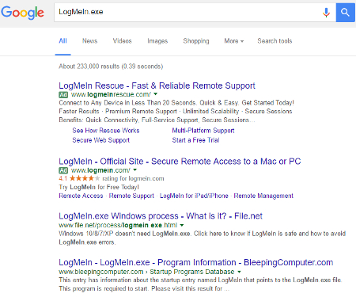Open dropdown arrow after file.net URL
The image size is (356, 297).
[182, 225]
